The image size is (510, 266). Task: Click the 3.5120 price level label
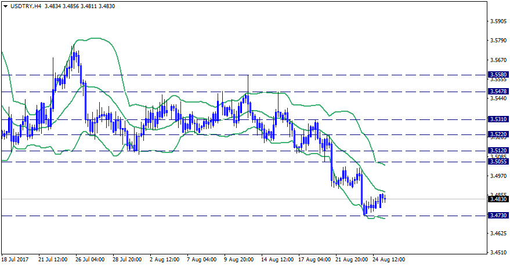pyautogui.click(x=498, y=151)
